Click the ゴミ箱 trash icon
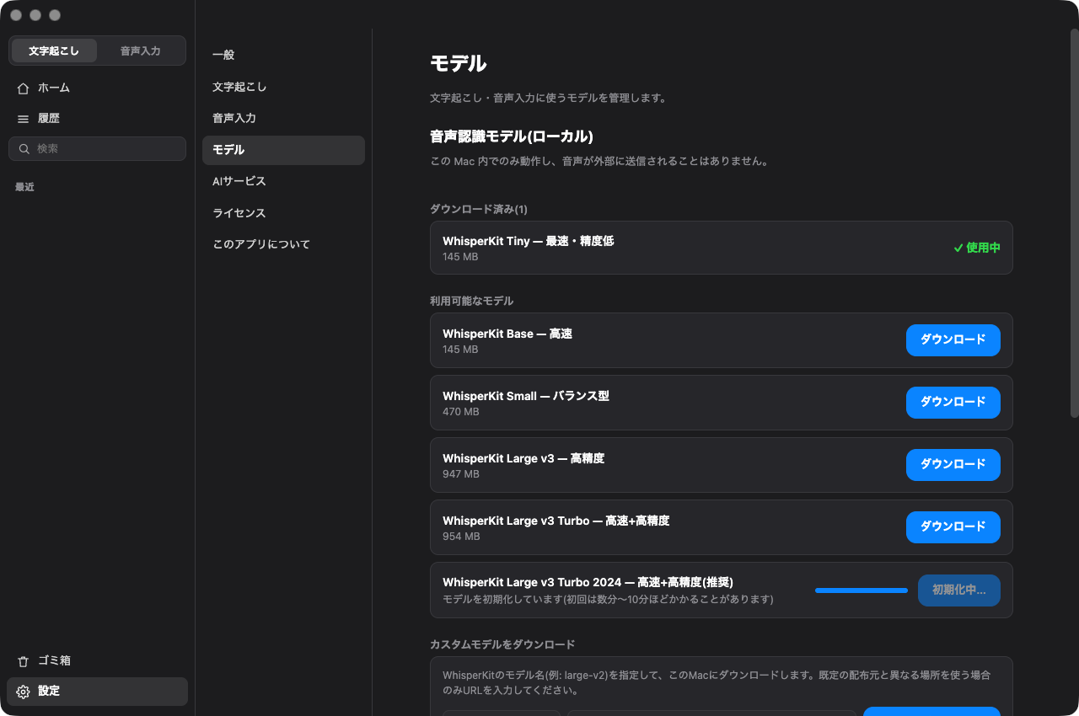The image size is (1079, 716). coord(24,661)
